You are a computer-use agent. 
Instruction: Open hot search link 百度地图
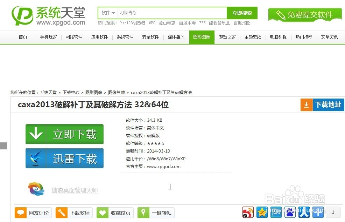[242, 23]
